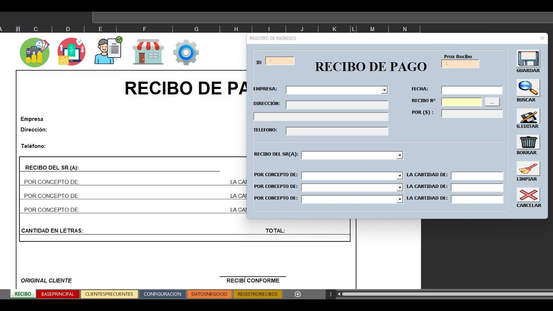Click the BORRAR trash can icon
553x311 pixels.
[x=528, y=142]
